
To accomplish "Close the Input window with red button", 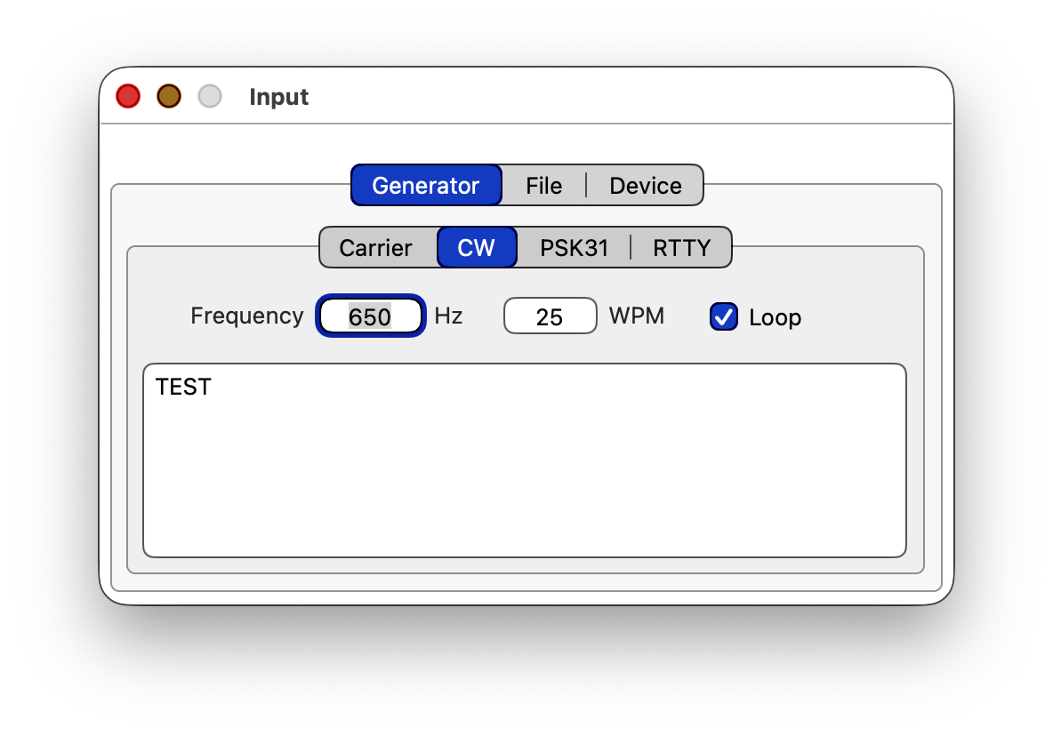I will [128, 96].
